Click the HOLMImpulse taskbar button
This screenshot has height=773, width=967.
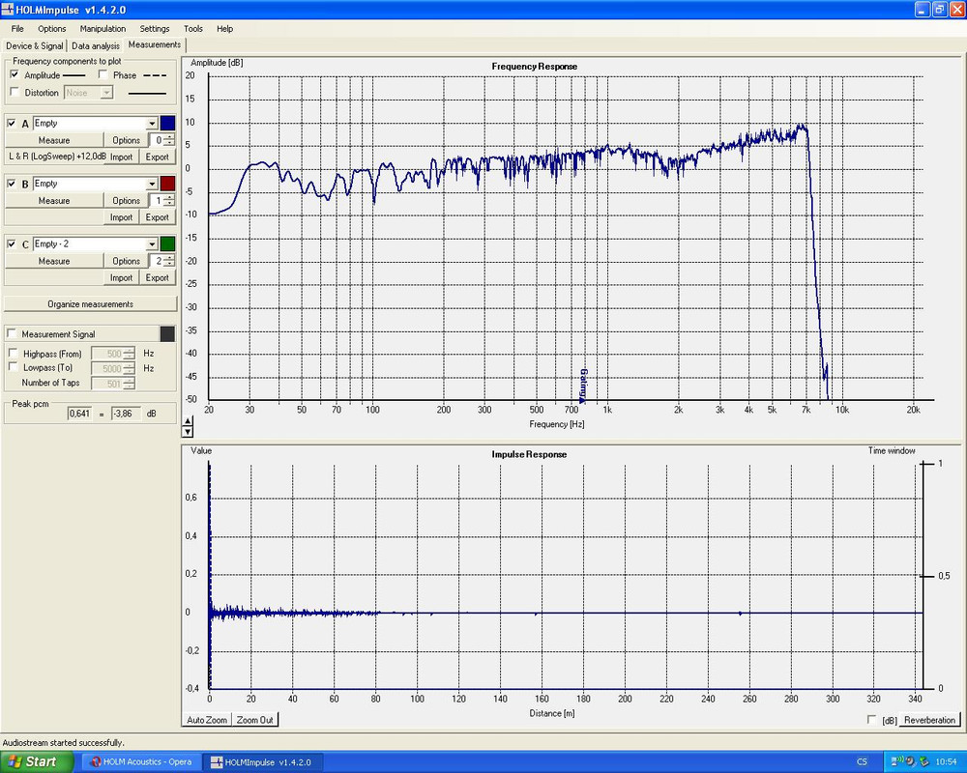[261, 762]
